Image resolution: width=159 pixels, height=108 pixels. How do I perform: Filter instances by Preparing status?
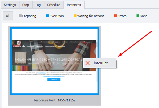(x=28, y=16)
